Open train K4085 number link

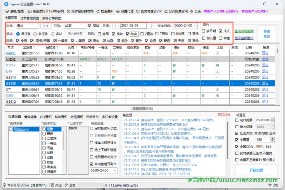[x=11, y=53]
